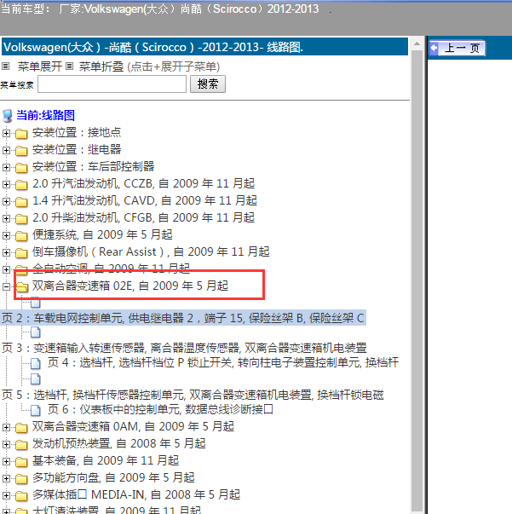This screenshot has height=514, width=512.
Task: Expand the 多功能方向盘 node
Action: 6,478
